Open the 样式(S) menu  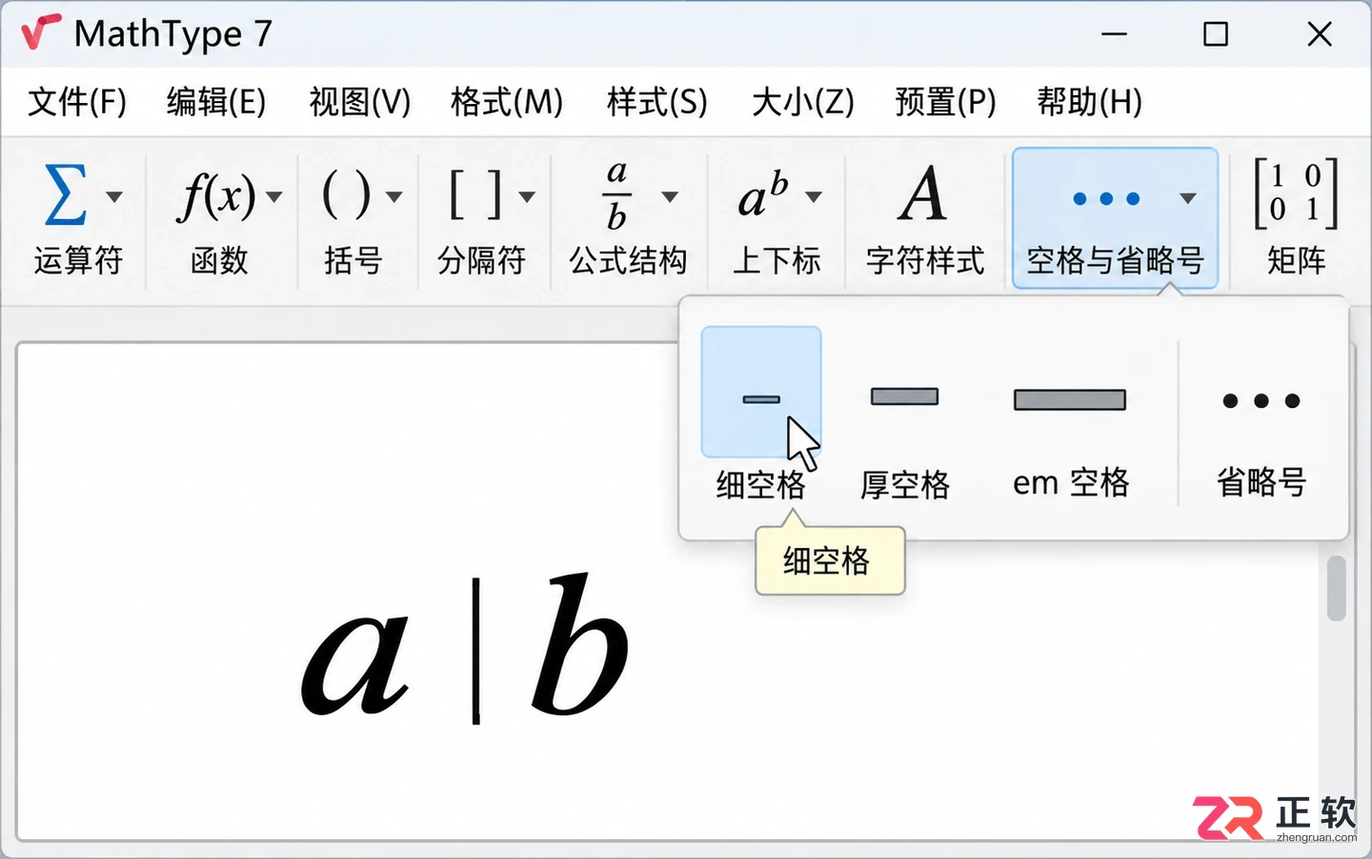tap(657, 101)
